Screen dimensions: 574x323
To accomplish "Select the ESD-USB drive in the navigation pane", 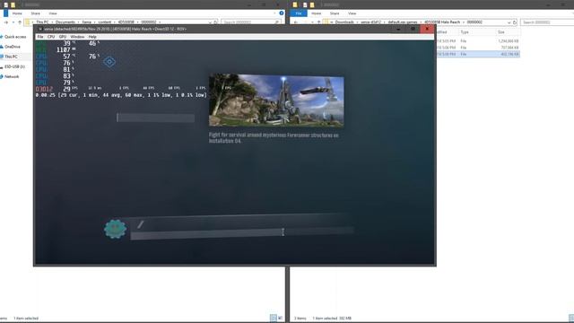I will point(14,66).
